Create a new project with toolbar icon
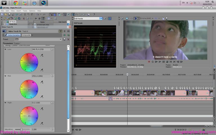This screenshot has width=216, height=135. tap(2, 14)
